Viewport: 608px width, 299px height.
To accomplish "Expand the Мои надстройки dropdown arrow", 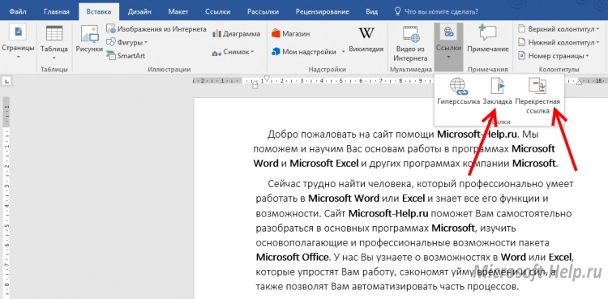I will pos(343,52).
